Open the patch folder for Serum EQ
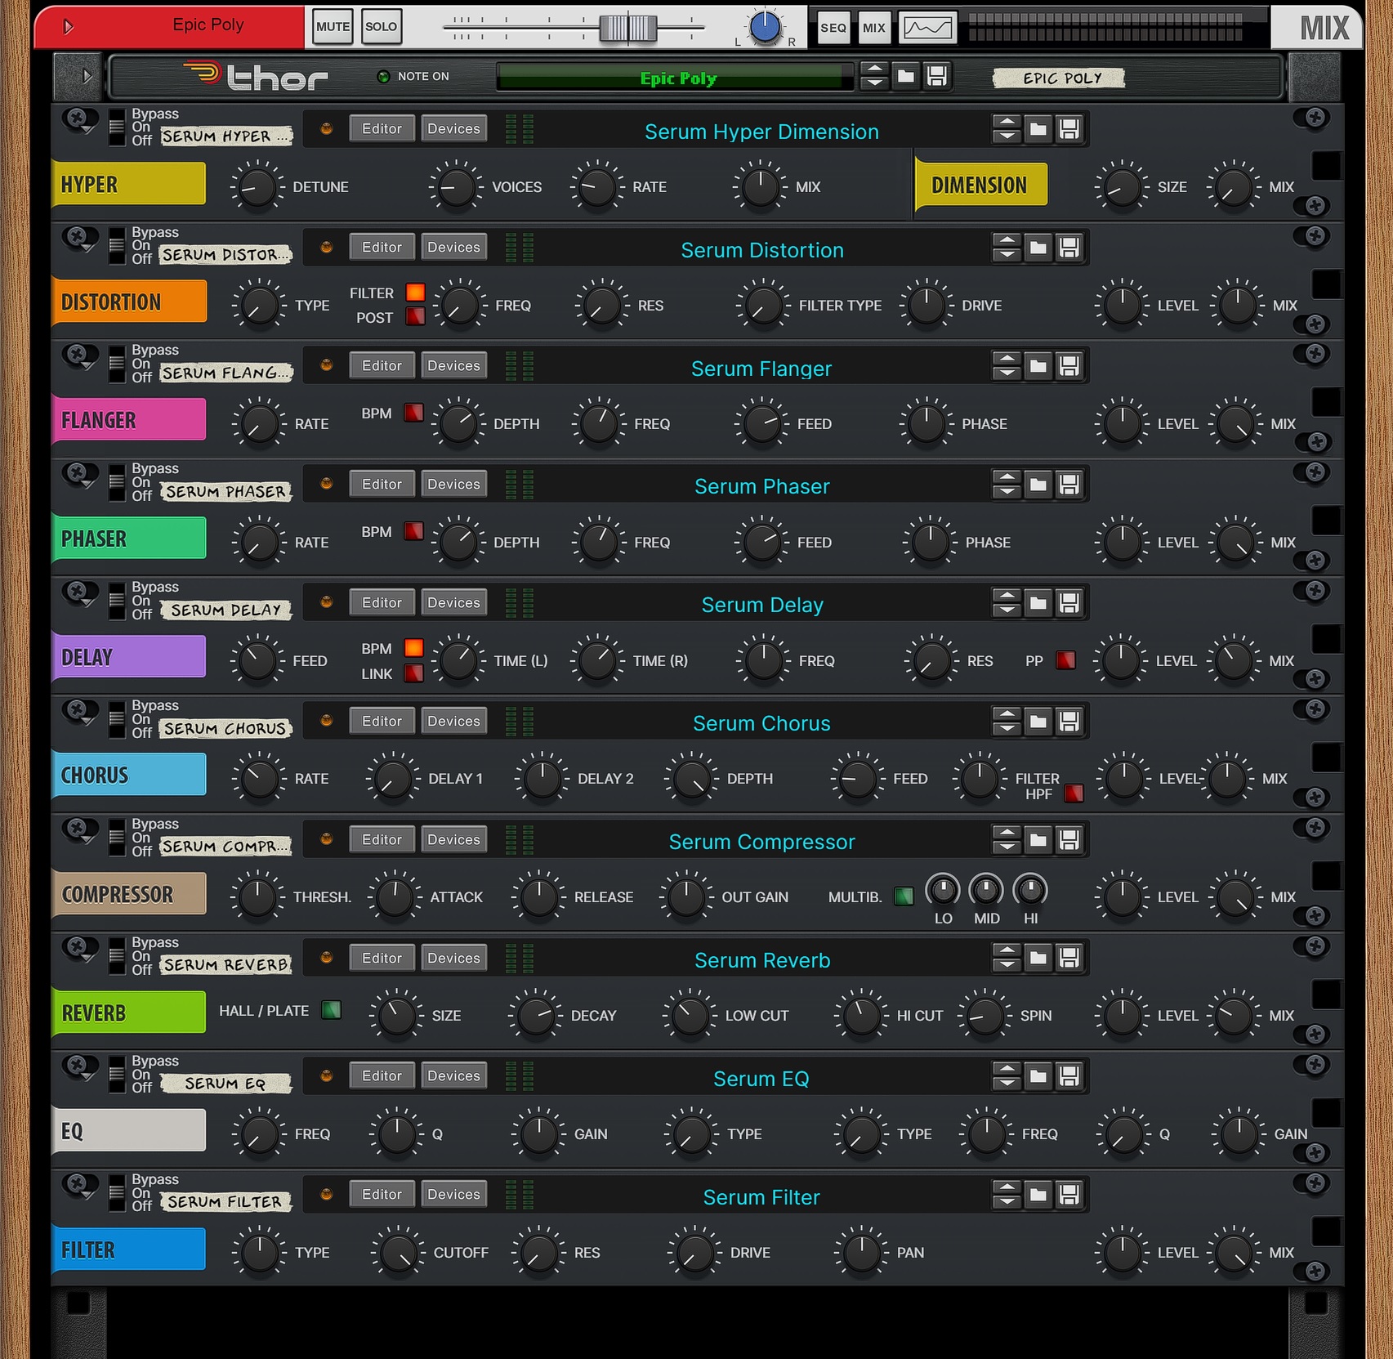Viewport: 1393px width, 1359px height. click(1038, 1076)
